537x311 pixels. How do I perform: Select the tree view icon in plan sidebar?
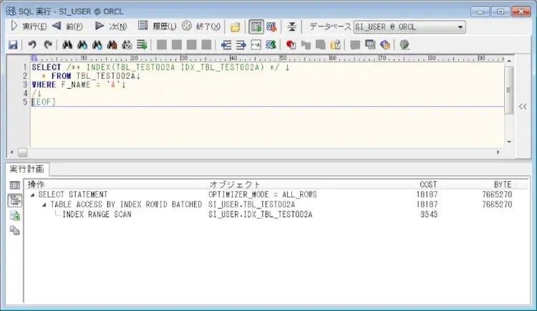tap(15, 201)
